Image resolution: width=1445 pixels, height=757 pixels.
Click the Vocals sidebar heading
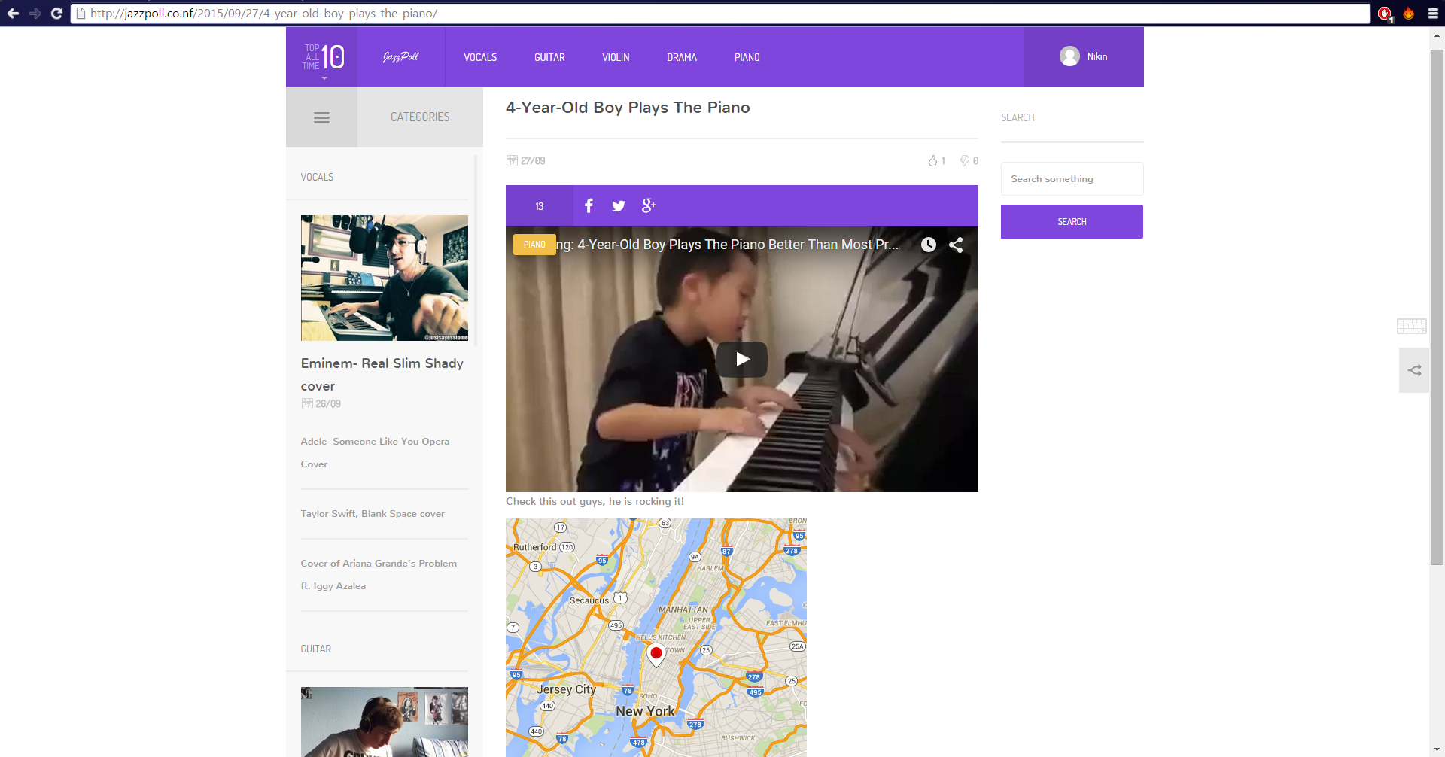(x=317, y=177)
